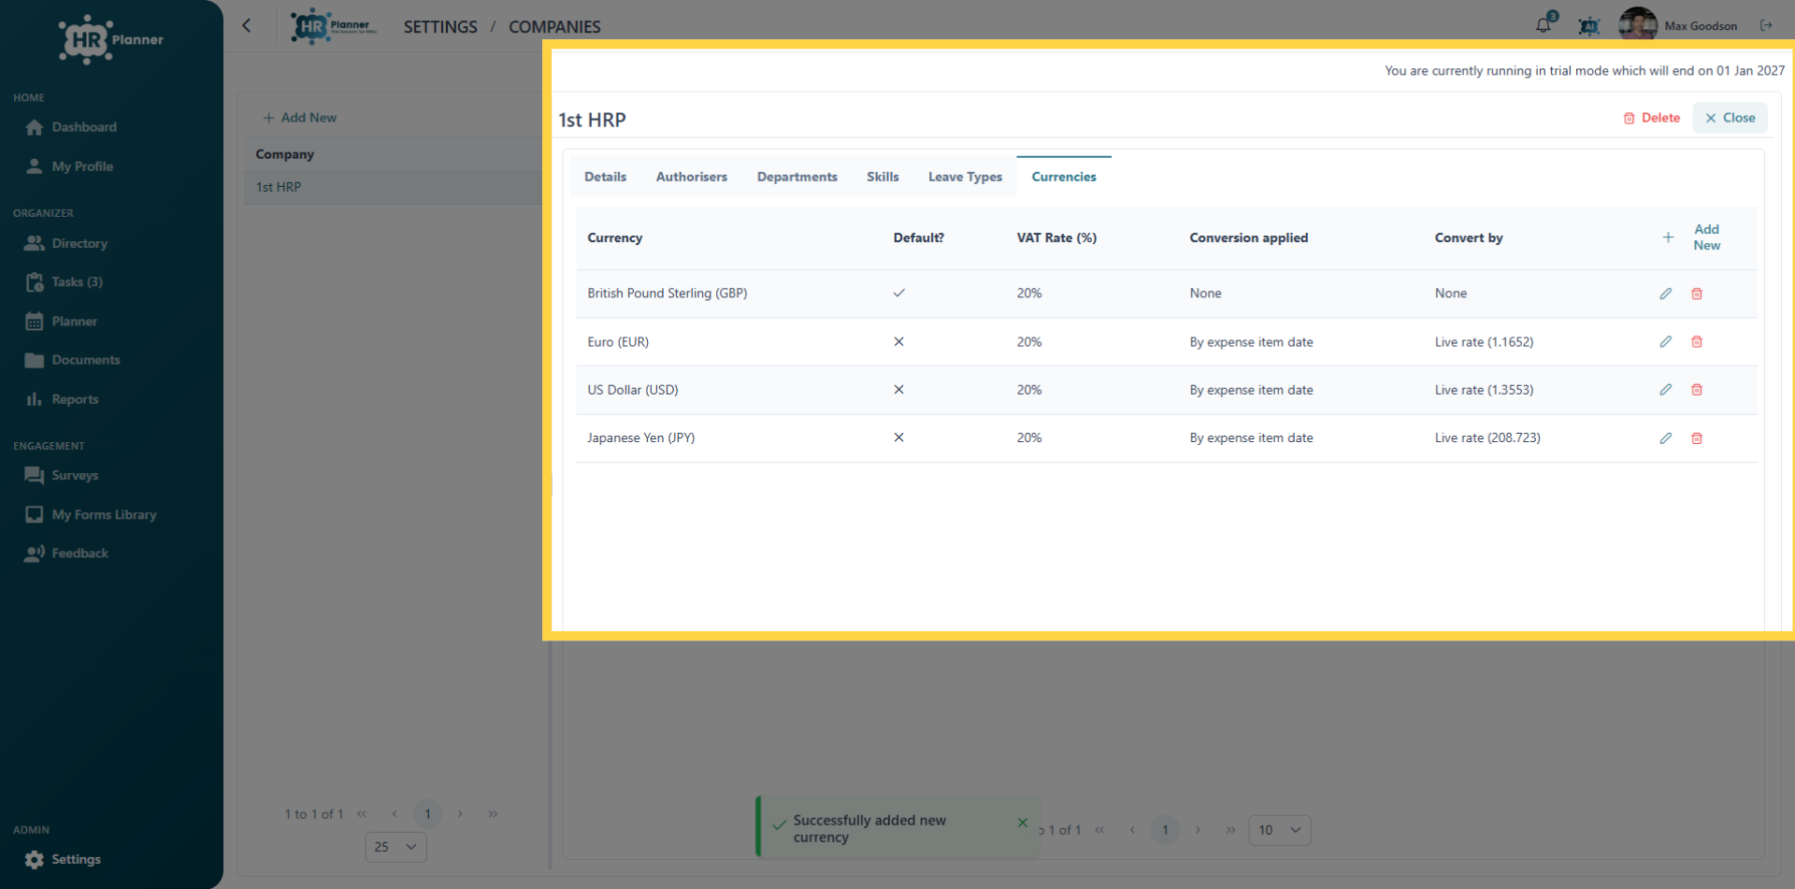Open Documents in the sidebar
Image resolution: width=1795 pixels, height=889 pixels.
tap(86, 360)
